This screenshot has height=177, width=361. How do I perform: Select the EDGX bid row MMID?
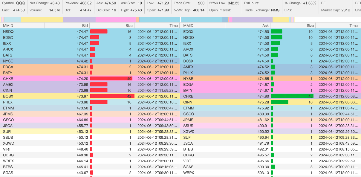click(x=8, y=38)
